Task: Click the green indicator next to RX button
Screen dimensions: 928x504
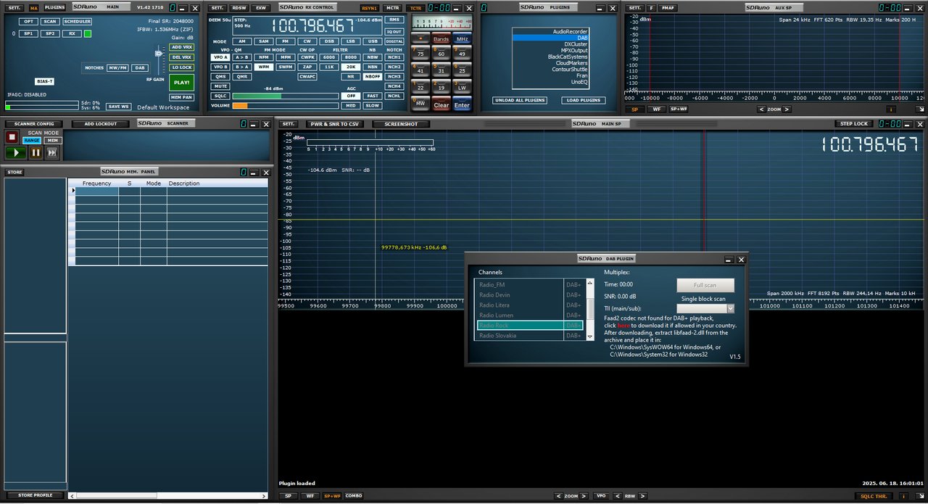Action: 88,34
